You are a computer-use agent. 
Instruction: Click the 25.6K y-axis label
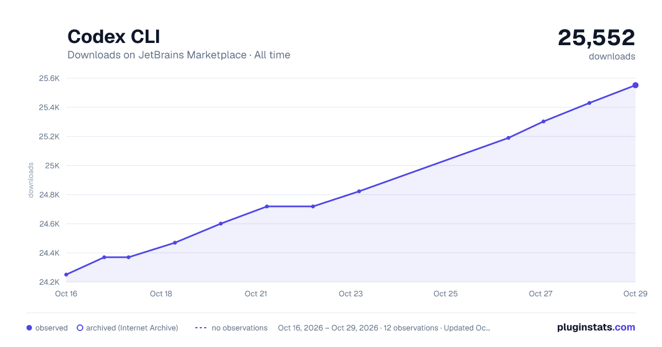pos(49,78)
